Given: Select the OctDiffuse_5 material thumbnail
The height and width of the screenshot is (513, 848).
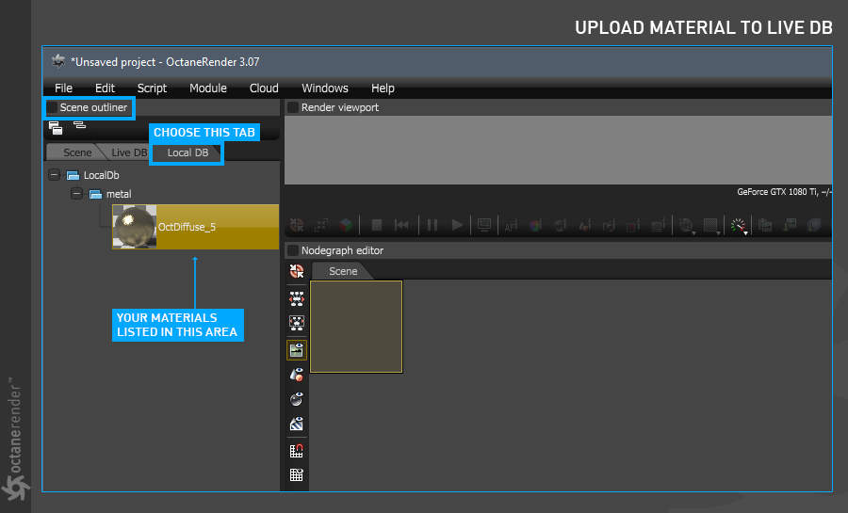Looking at the screenshot, I should click(x=134, y=227).
